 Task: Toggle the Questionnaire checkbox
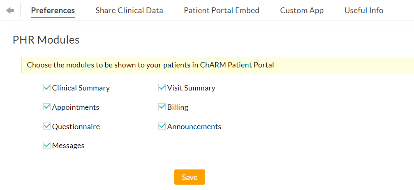(x=47, y=126)
